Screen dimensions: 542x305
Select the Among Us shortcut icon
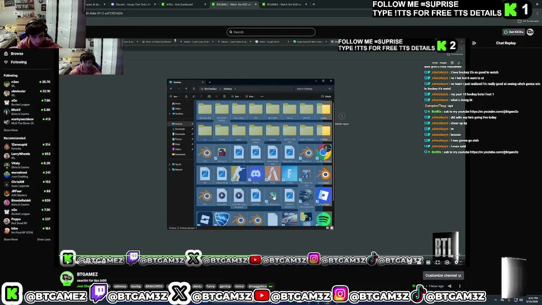click(222, 153)
